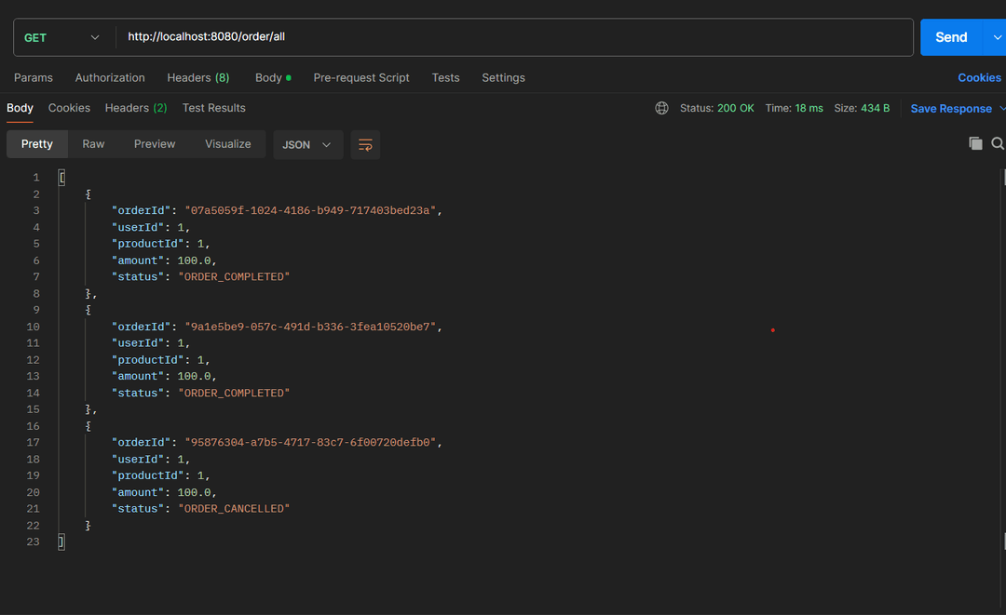
Task: Expand Save Response options
Action: [1002, 109]
